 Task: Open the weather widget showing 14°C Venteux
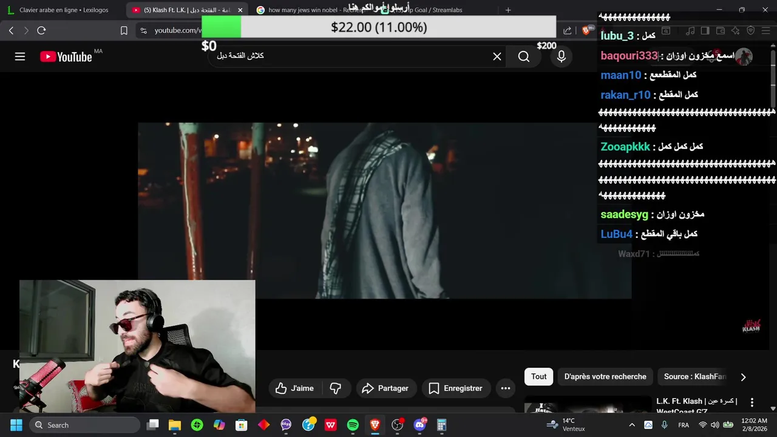click(566, 425)
